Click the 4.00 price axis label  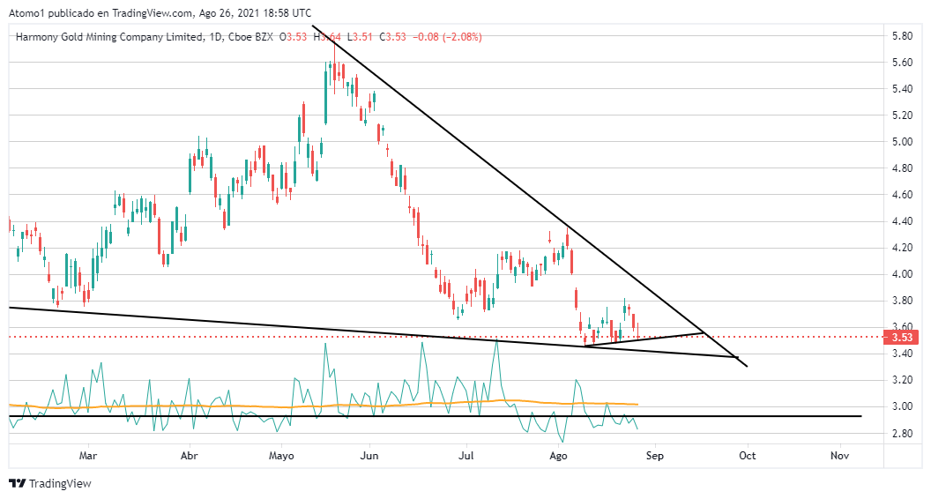902,274
